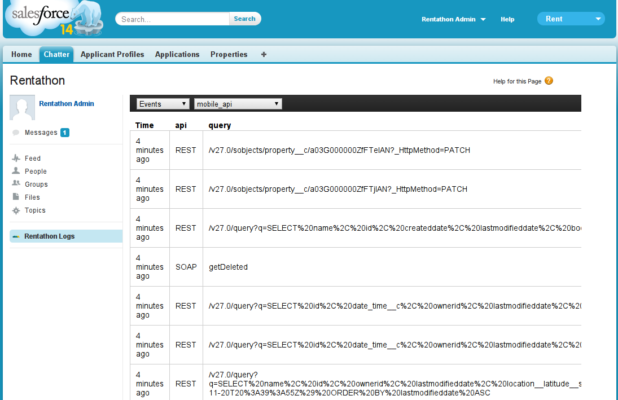The height and width of the screenshot is (400, 618).
Task: Open the Help for this Page question icon
Action: click(x=549, y=81)
